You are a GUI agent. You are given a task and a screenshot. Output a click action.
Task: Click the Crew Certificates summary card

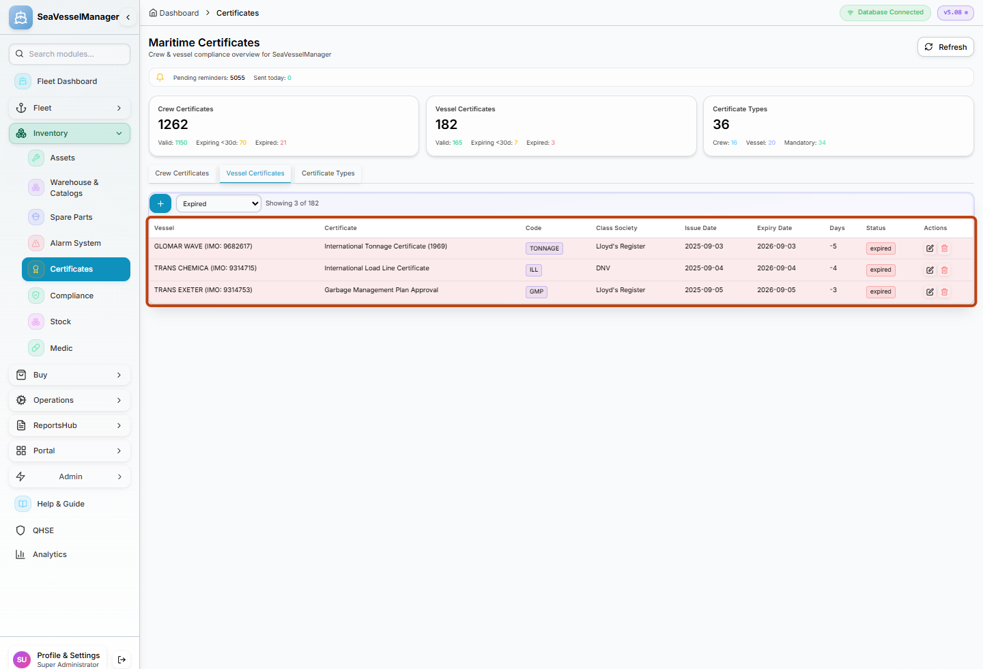coord(284,126)
